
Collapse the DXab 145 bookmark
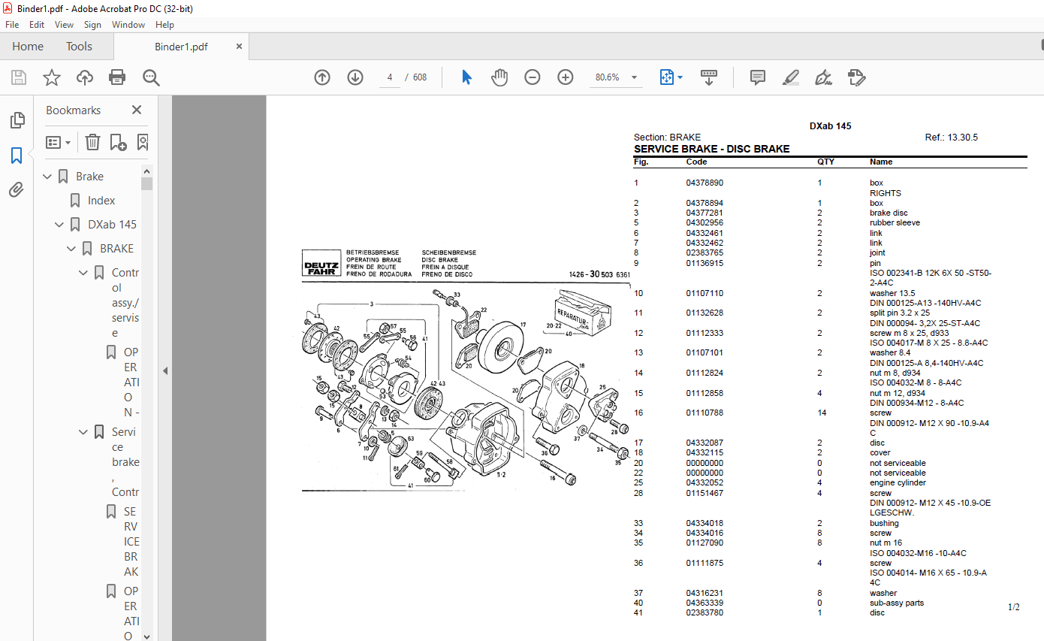click(60, 225)
